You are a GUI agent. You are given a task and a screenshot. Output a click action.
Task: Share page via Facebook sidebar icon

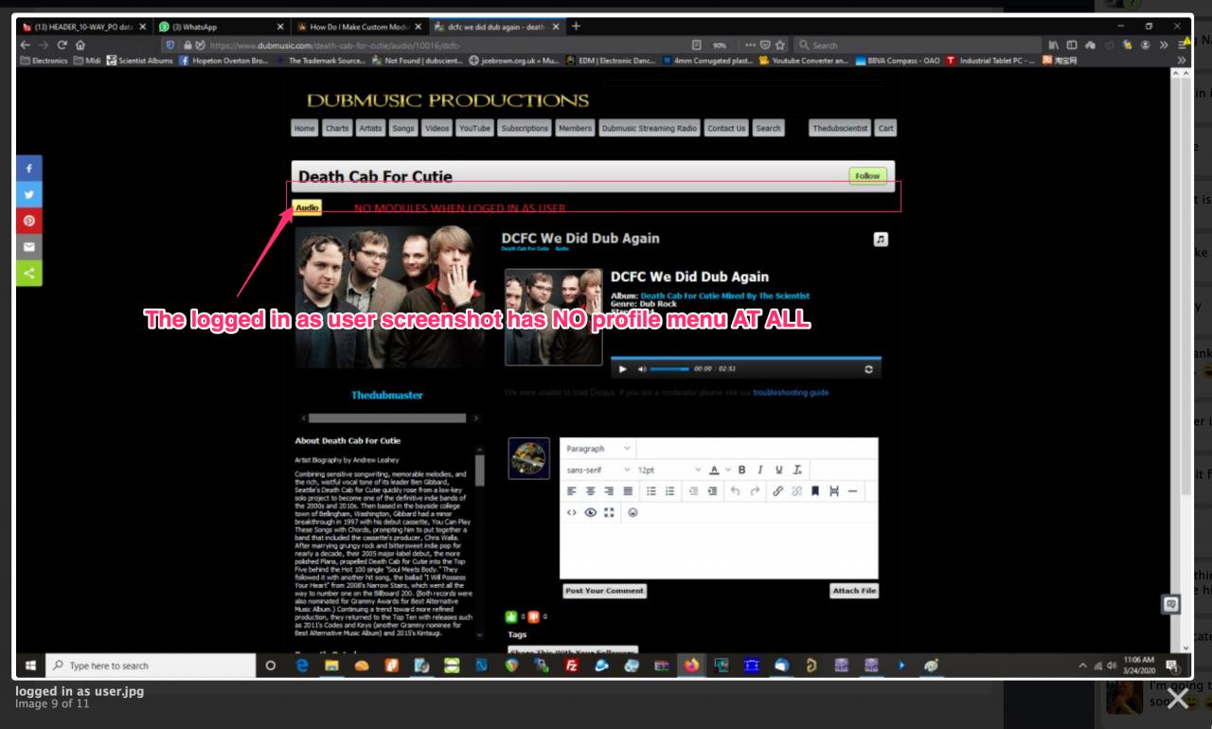tap(29, 169)
